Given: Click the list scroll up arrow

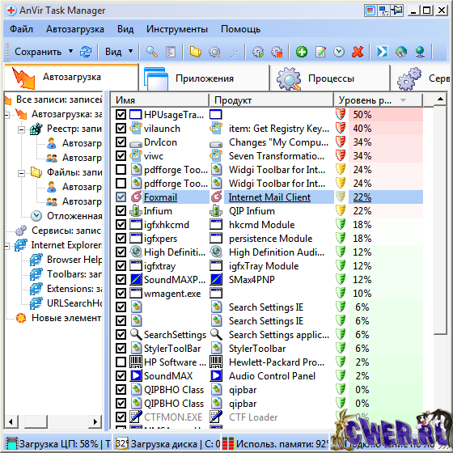Looking at the screenshot, I should pyautogui.click(x=440, y=99).
